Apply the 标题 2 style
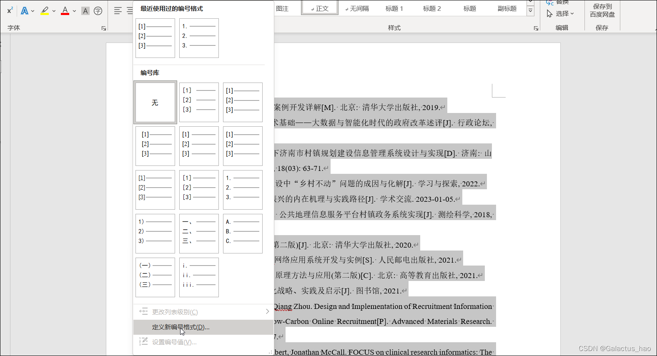Image resolution: width=657 pixels, height=356 pixels. tap(432, 8)
